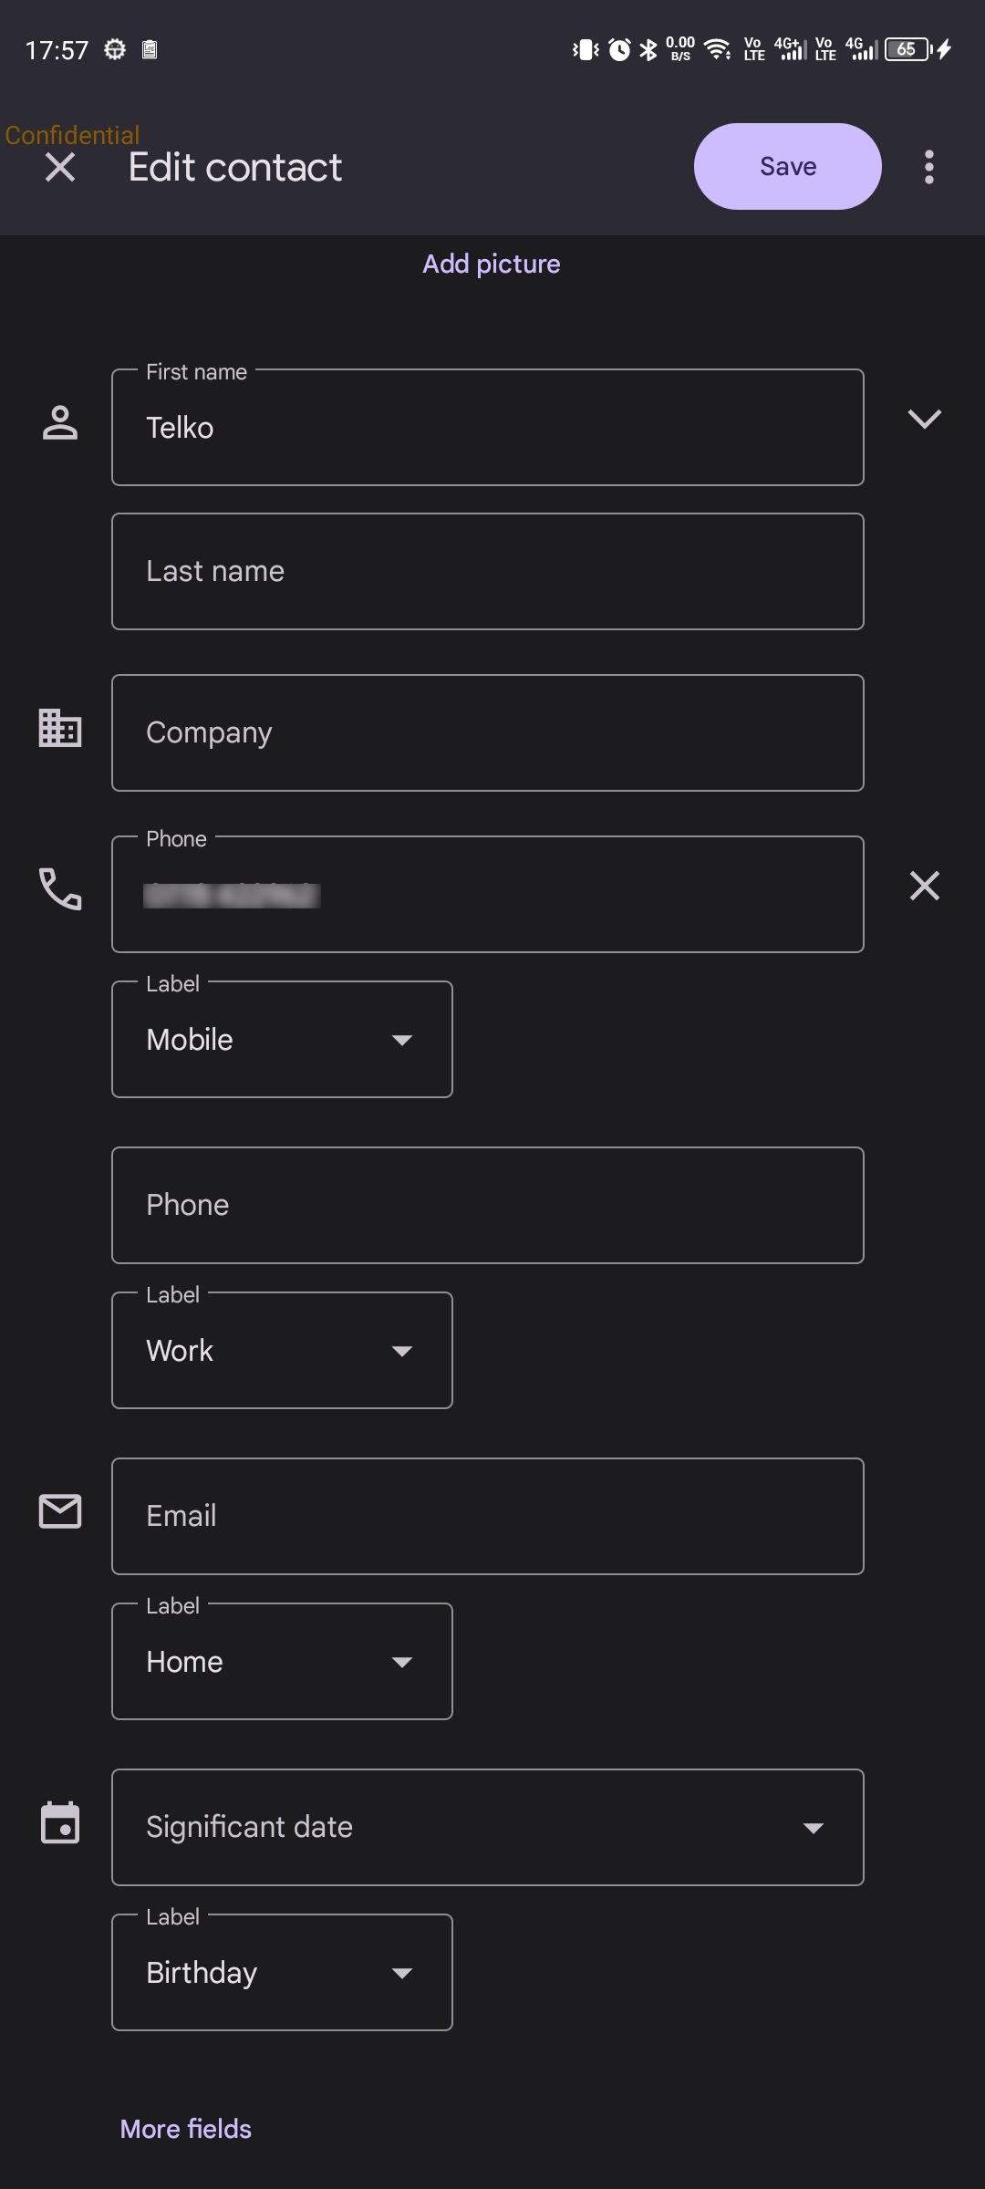Tap the Add picture link
985x2189 pixels.
[x=492, y=264]
